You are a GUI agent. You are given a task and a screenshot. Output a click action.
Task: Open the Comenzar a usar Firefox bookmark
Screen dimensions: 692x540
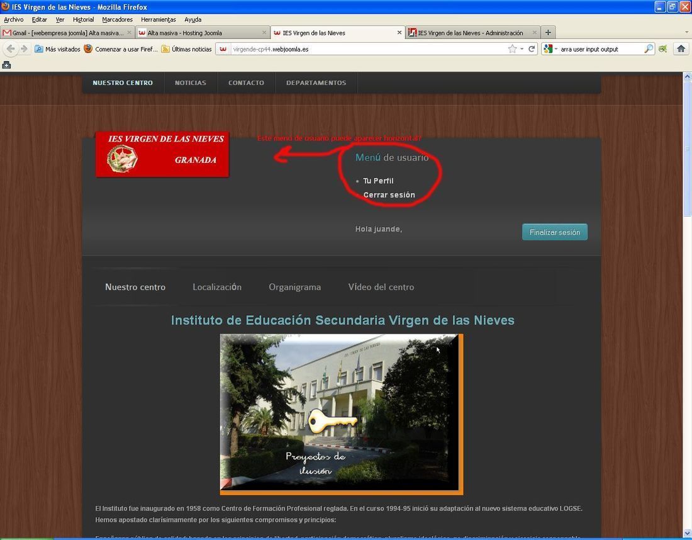[x=121, y=49]
